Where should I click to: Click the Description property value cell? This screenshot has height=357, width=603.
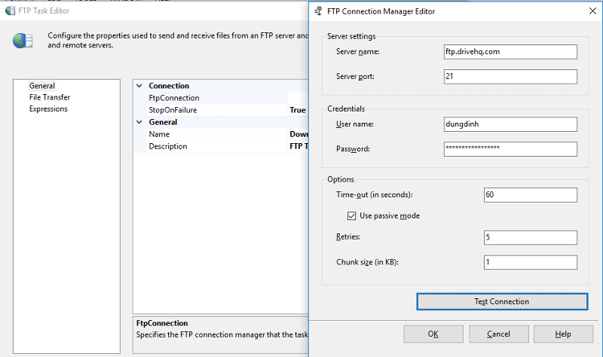[298, 146]
